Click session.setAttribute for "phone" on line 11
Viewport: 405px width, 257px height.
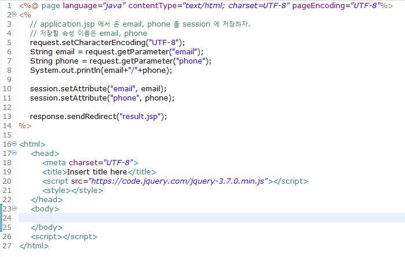tap(102, 98)
